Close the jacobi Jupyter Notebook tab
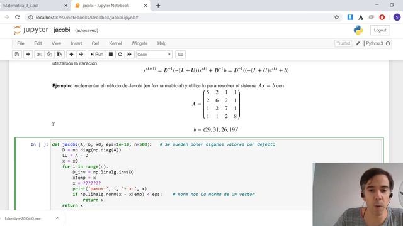Screen dimensions: 403x226 point(145,6)
